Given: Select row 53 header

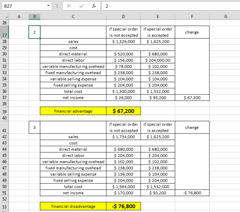Looking at the screenshot, I should (x=4, y=206).
